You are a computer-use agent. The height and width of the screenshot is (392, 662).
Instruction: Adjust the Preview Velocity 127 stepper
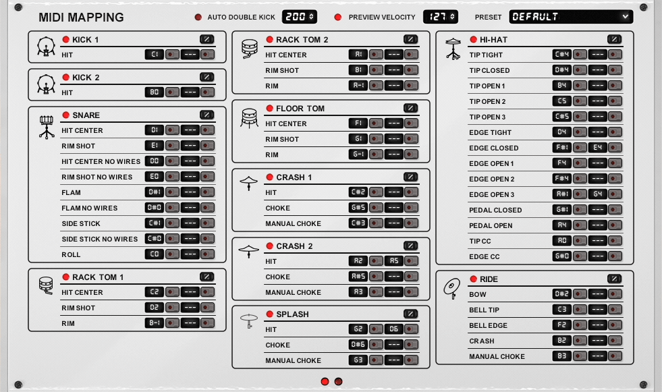440,17
